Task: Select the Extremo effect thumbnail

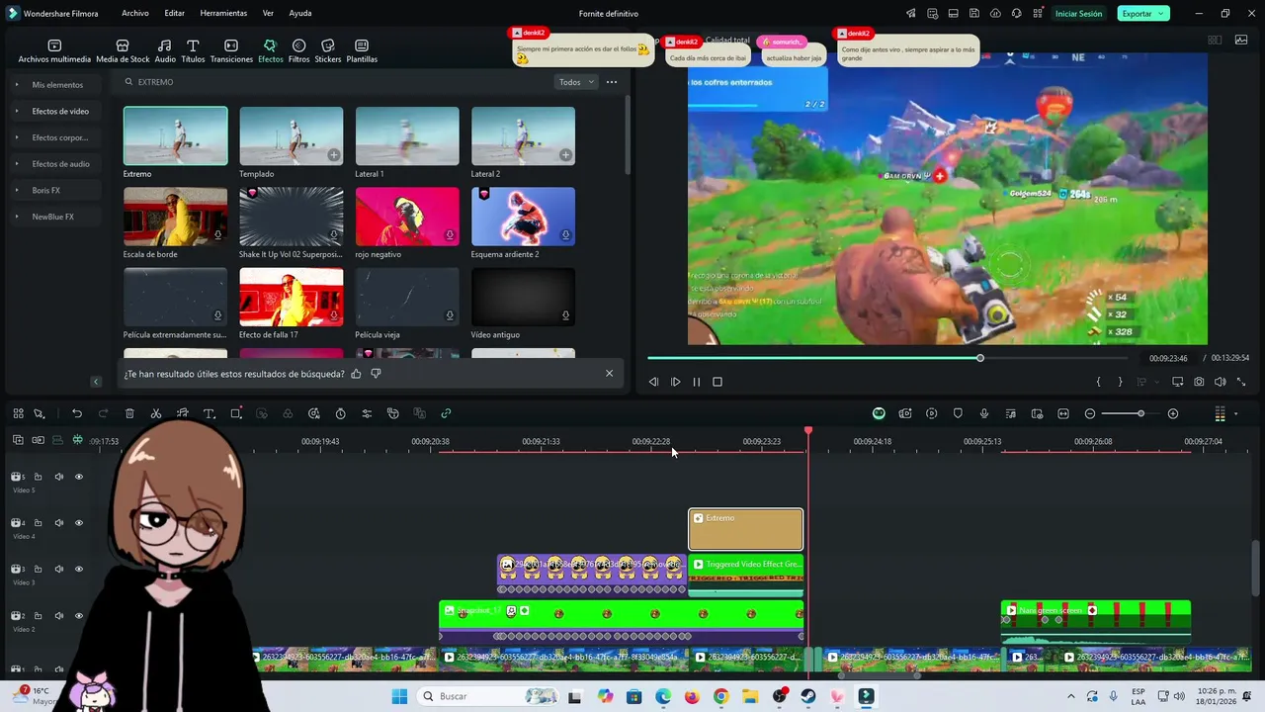Action: coord(175,135)
